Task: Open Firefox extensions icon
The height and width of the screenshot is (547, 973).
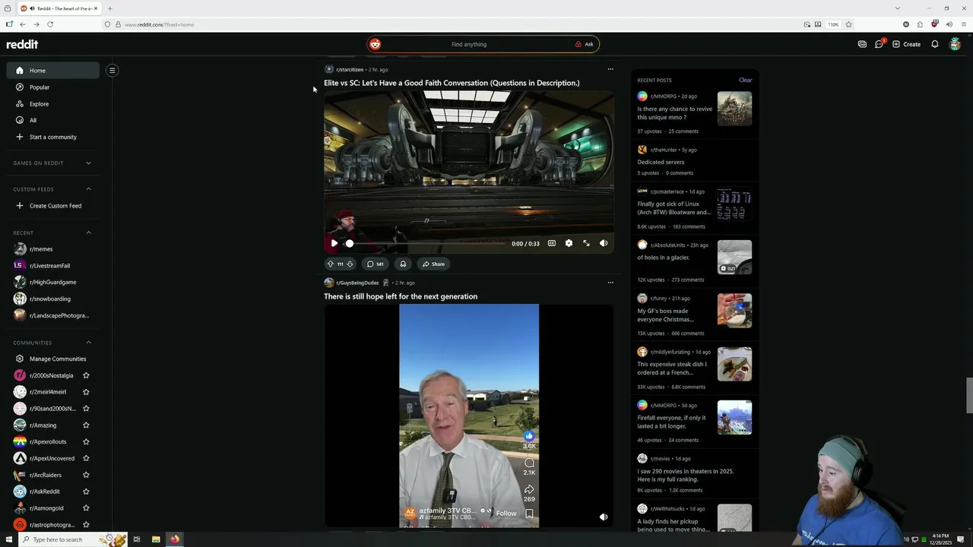Action: click(921, 24)
